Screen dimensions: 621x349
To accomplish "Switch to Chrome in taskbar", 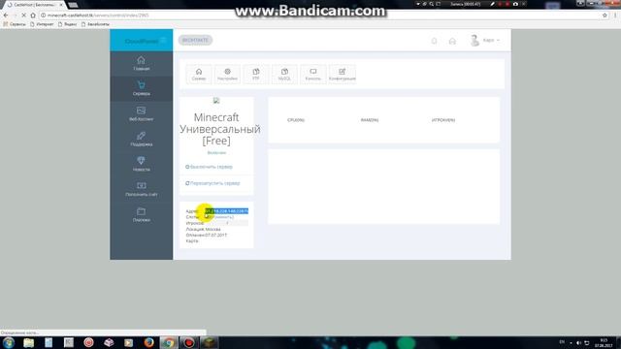I will coord(169,342).
